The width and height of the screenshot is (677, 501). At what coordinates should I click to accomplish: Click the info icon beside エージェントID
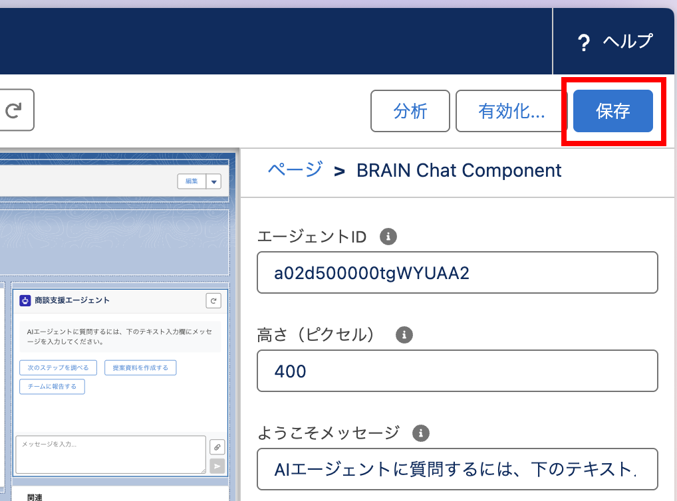click(388, 236)
